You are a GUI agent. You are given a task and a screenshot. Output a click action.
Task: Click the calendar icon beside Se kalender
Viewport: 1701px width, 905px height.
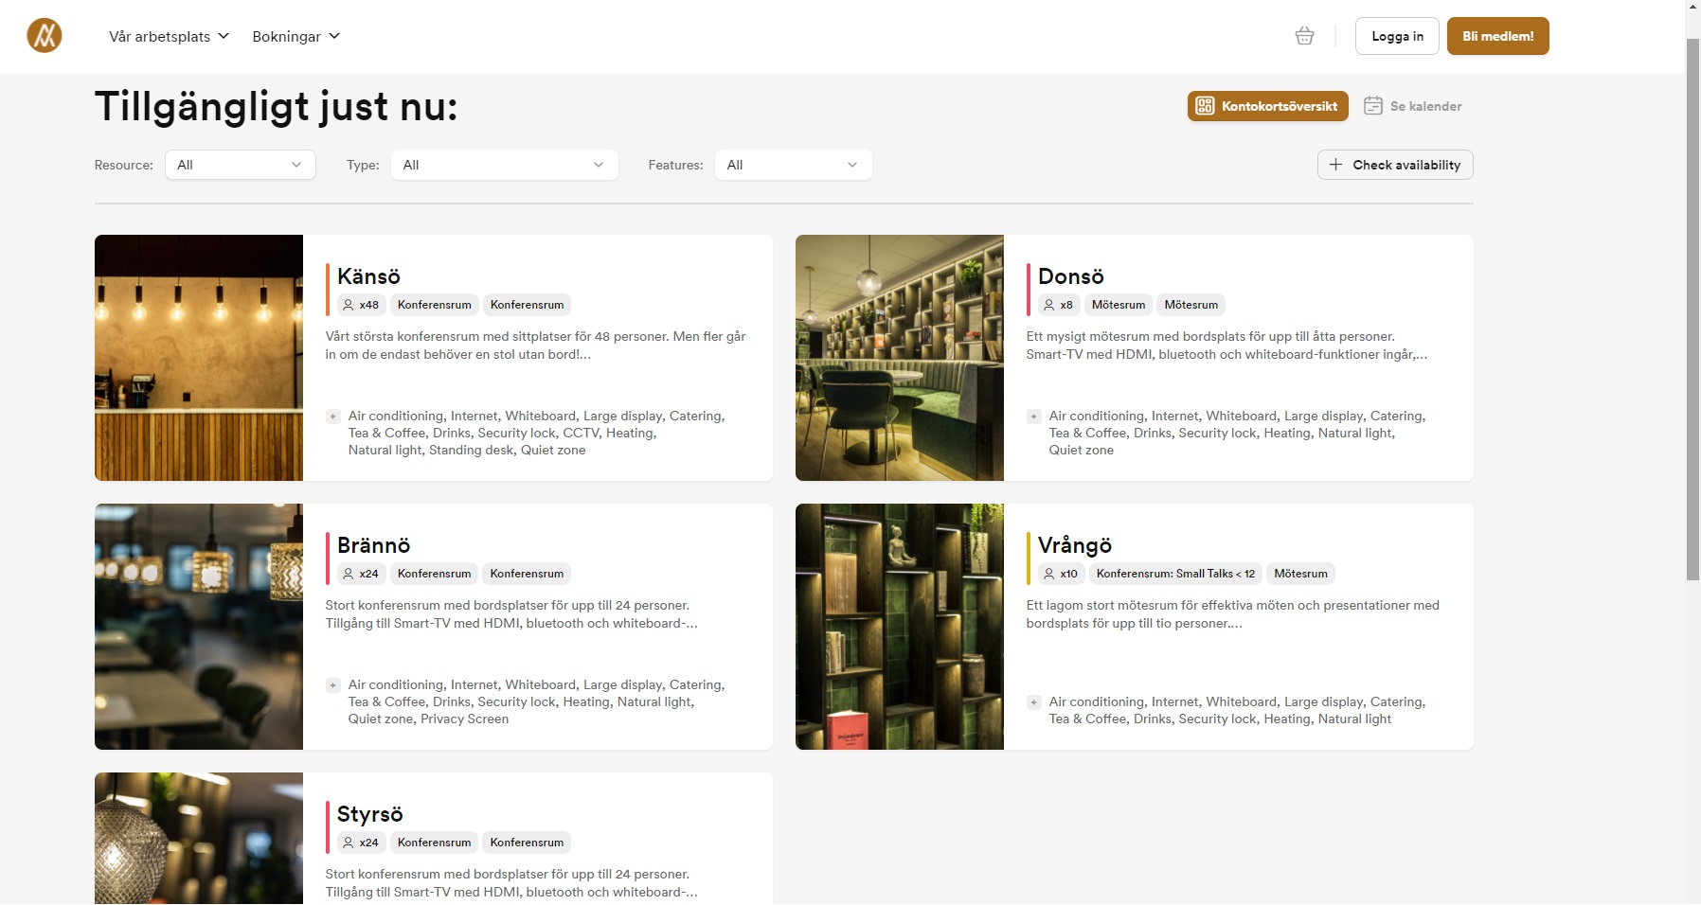1373,106
